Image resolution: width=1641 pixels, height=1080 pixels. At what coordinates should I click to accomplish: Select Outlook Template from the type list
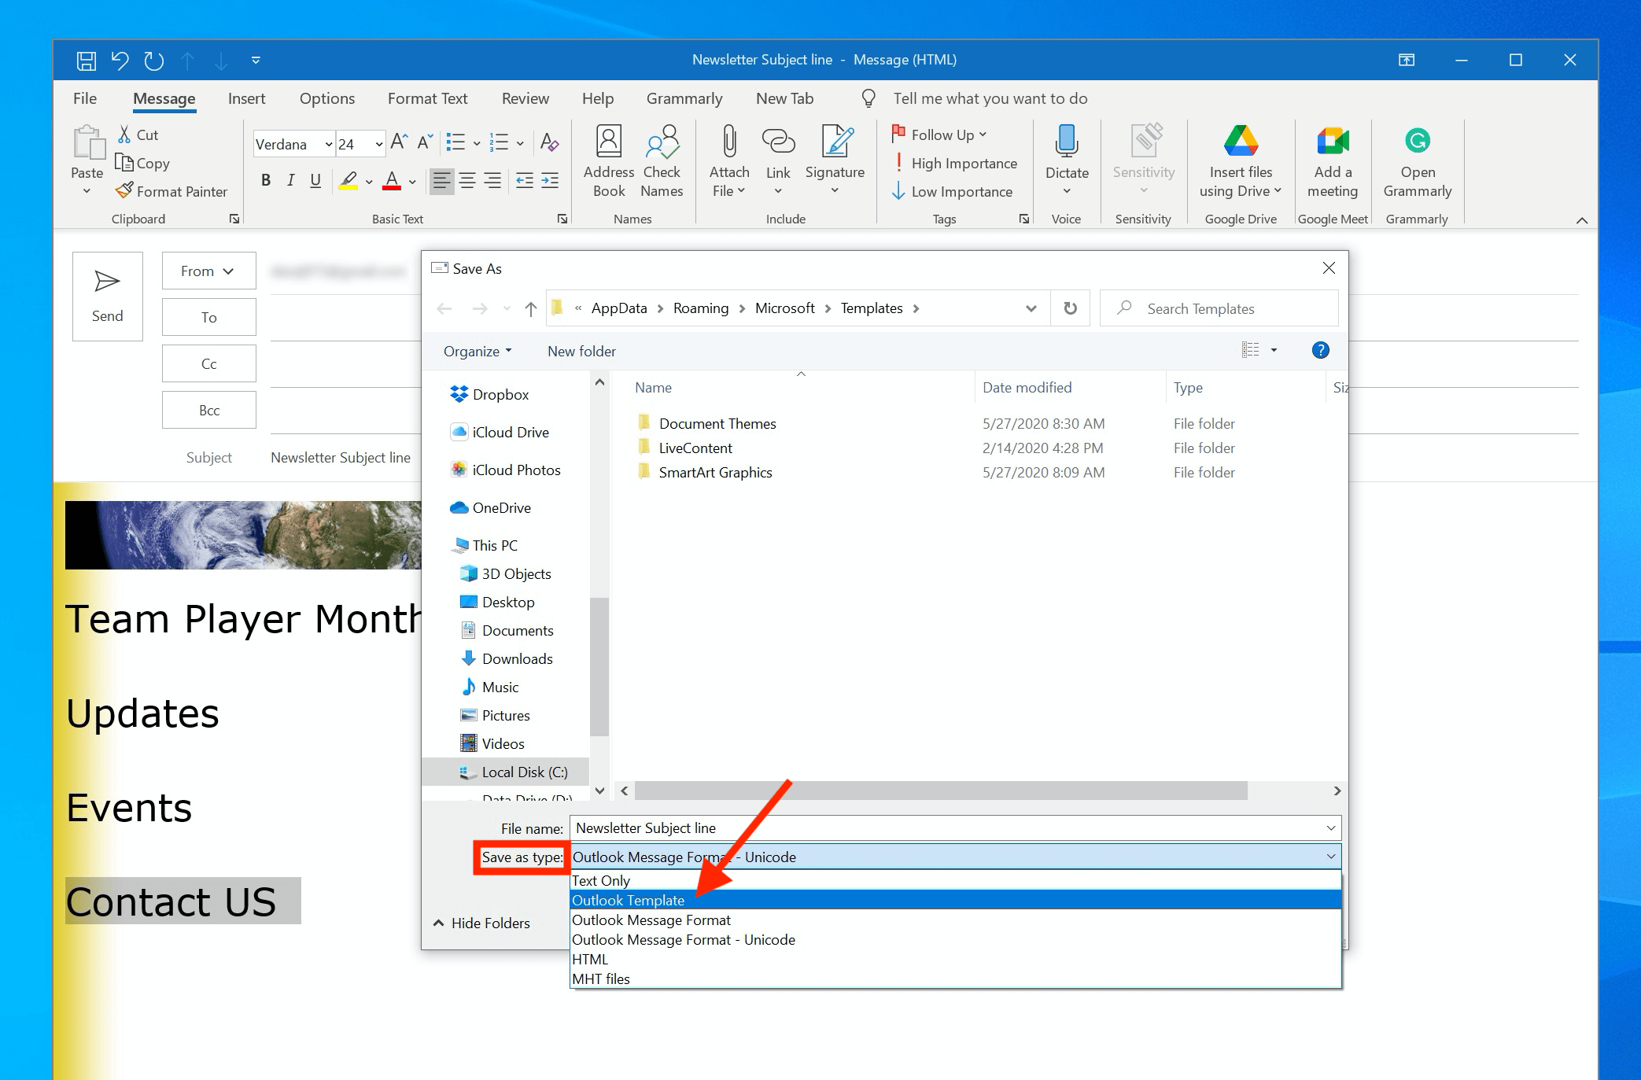[x=629, y=900]
